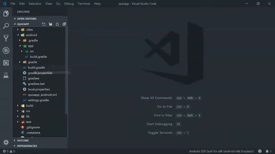Click the feedback smiley in status bar
This screenshot has width=275, height=154.
coord(260,151)
